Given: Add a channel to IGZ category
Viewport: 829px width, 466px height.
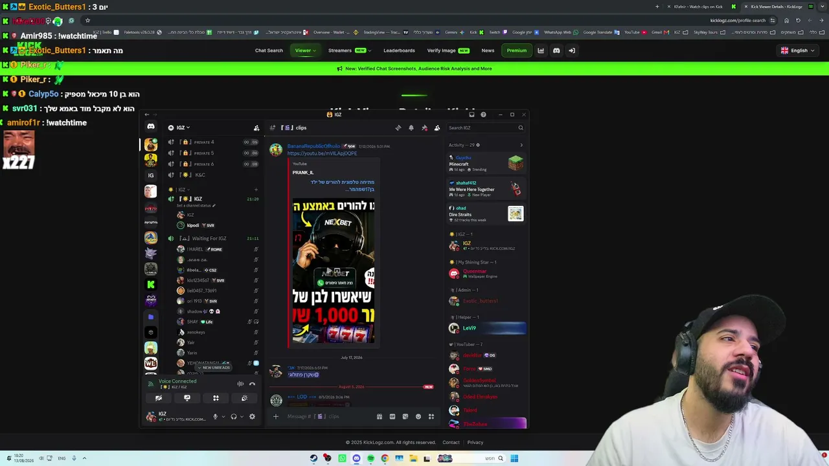Looking at the screenshot, I should pyautogui.click(x=256, y=190).
